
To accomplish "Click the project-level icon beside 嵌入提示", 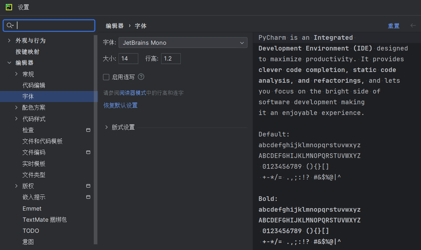I will coord(88,197).
